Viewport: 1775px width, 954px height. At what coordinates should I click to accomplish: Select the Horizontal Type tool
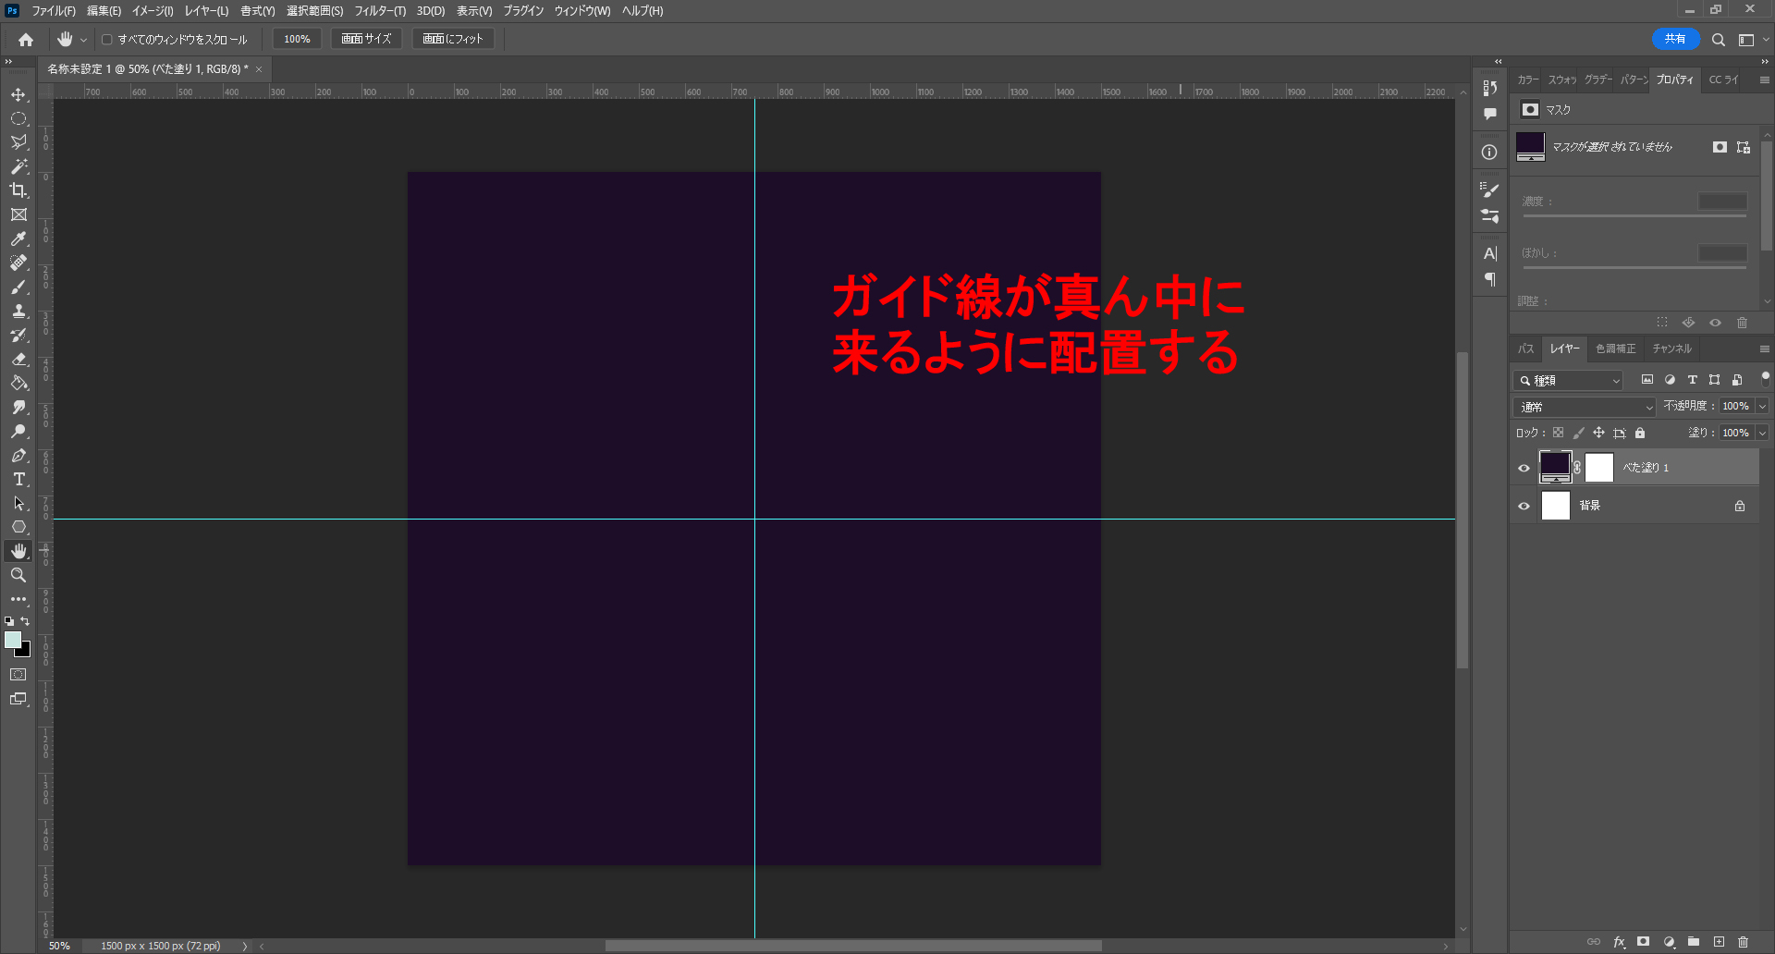pyautogui.click(x=18, y=480)
